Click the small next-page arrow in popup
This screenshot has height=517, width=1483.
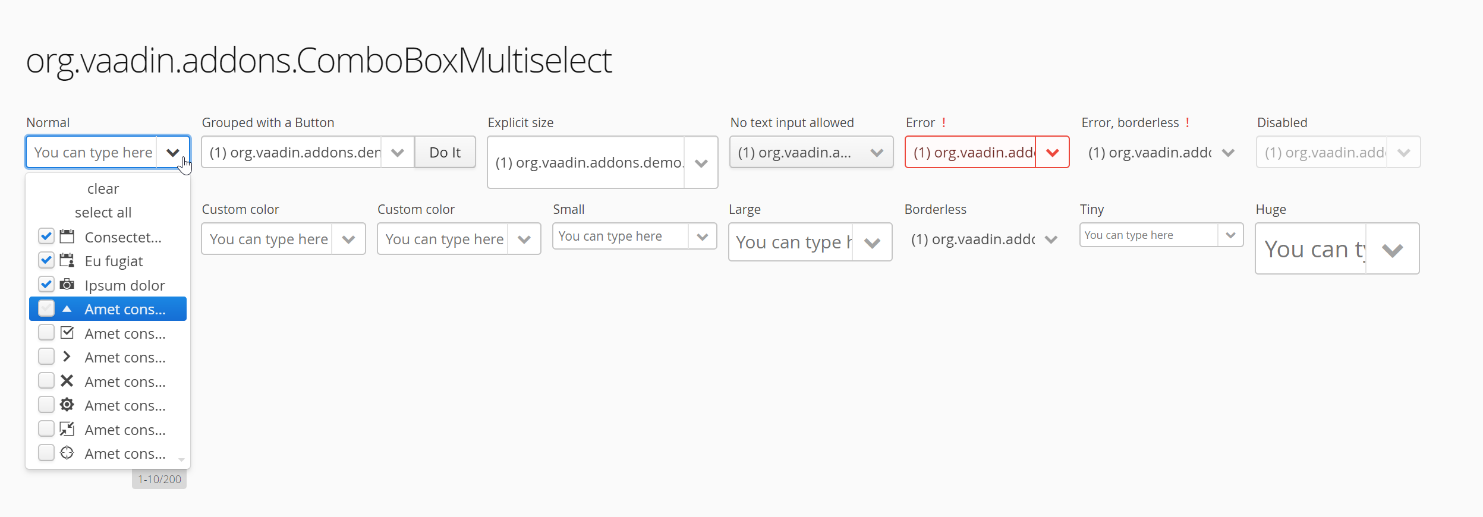tap(181, 459)
